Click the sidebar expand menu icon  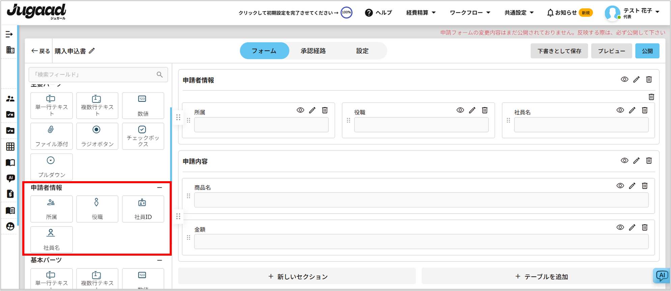tap(9, 34)
